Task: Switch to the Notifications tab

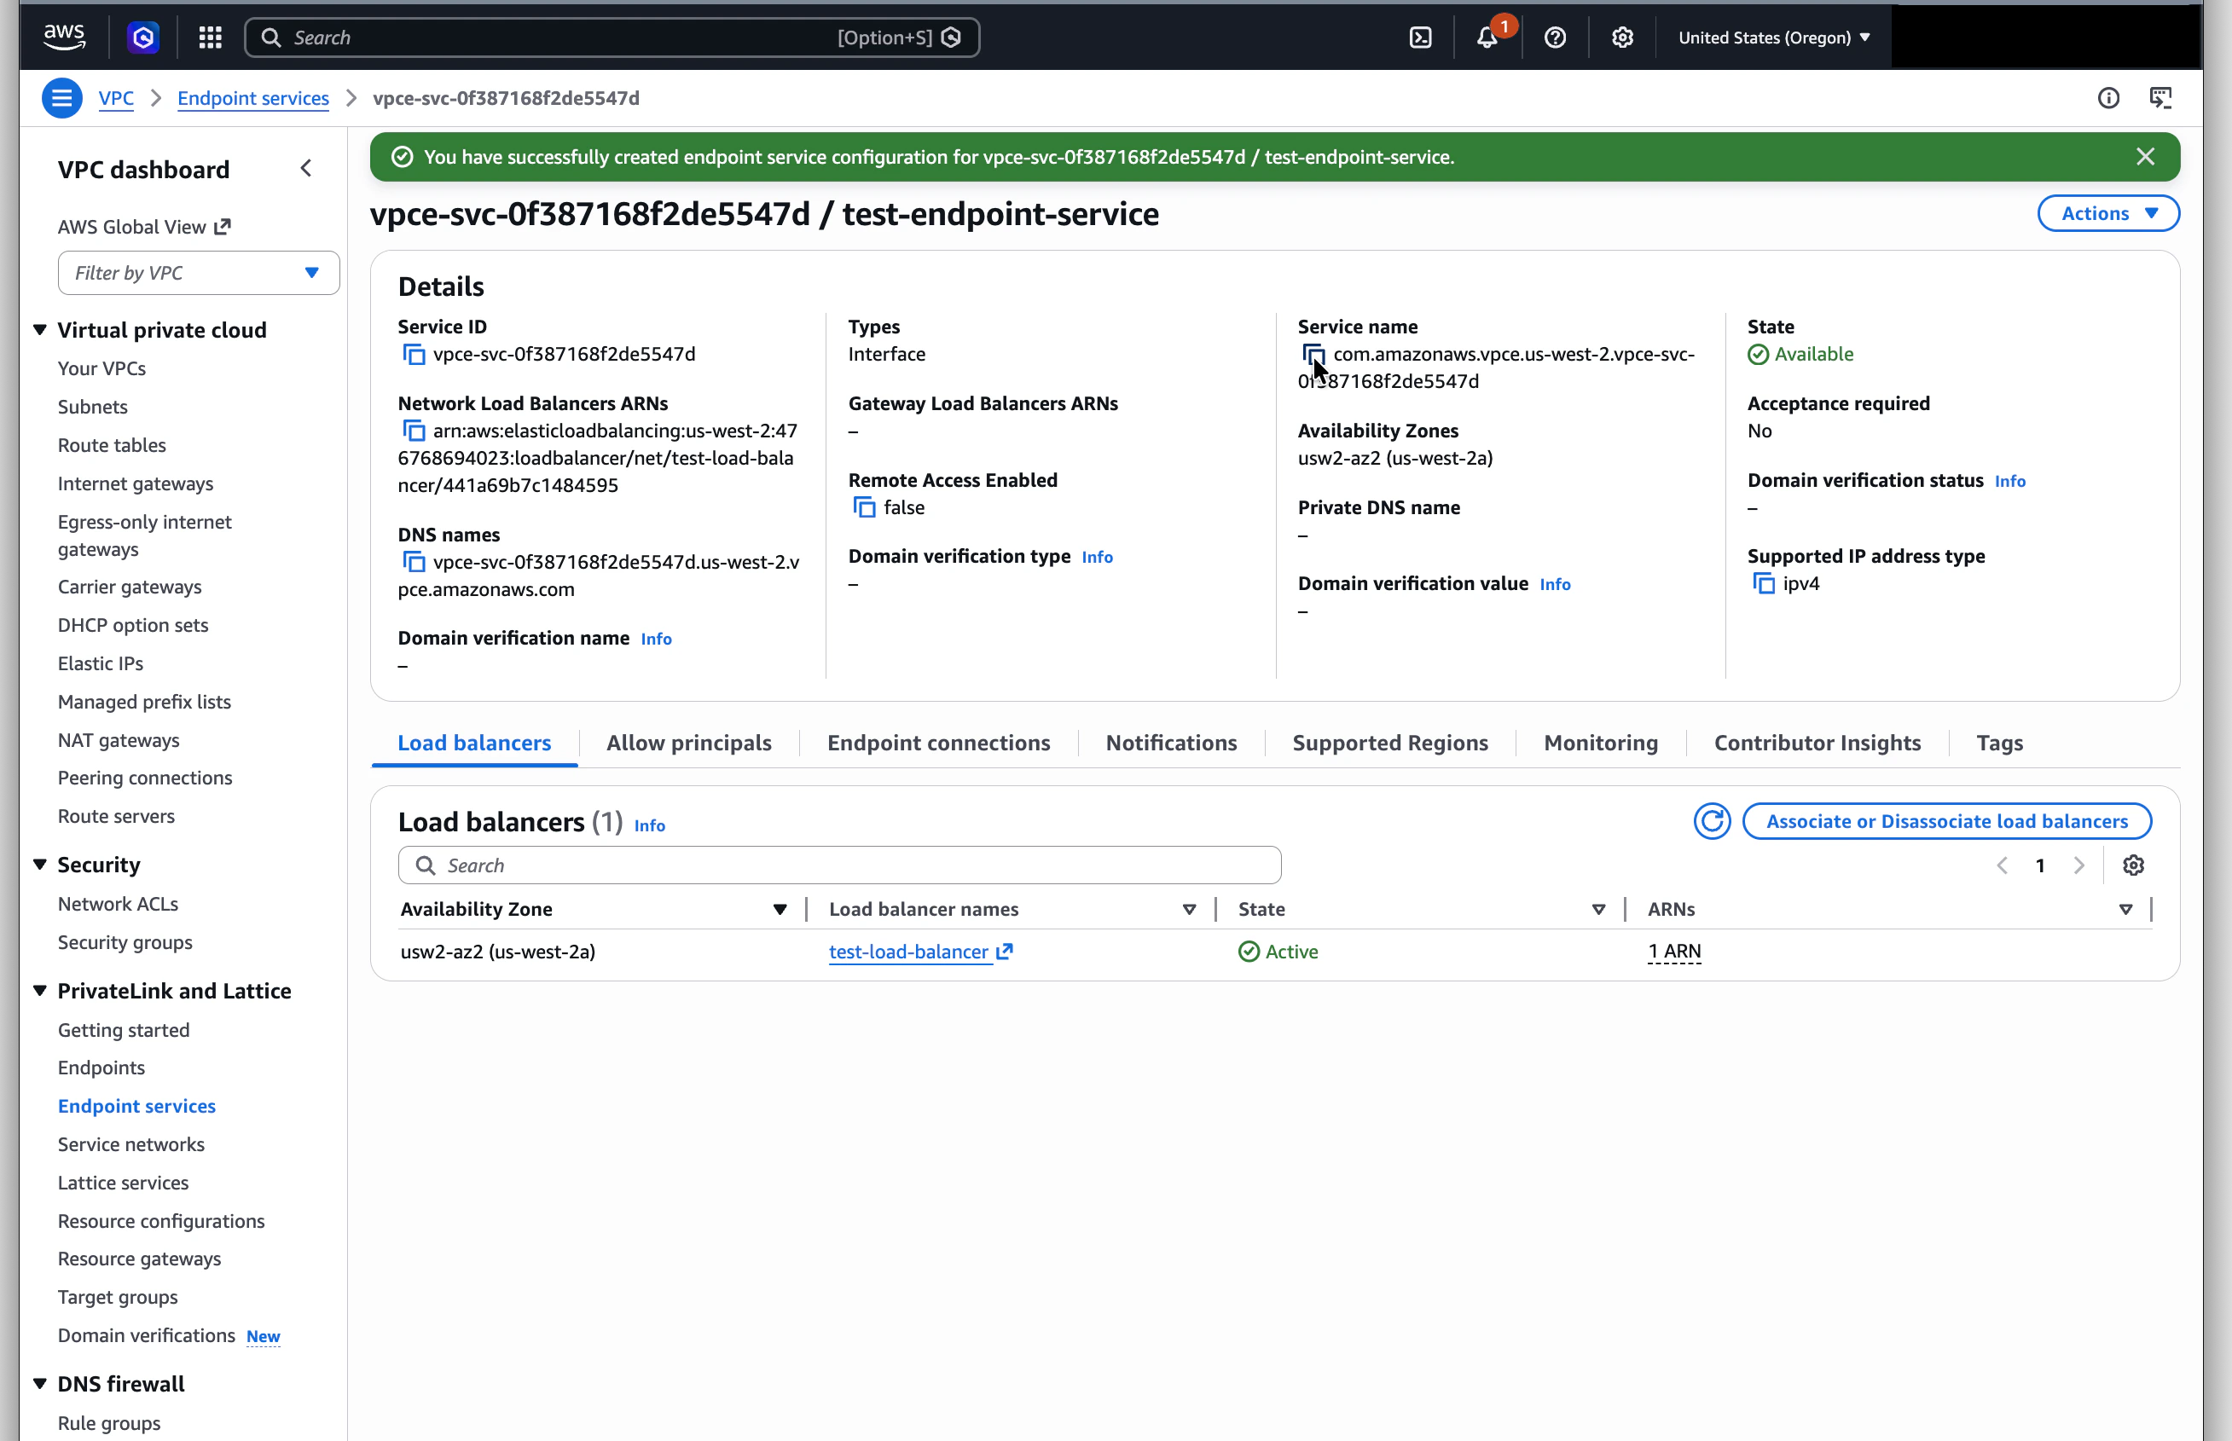Action: pos(1171,742)
